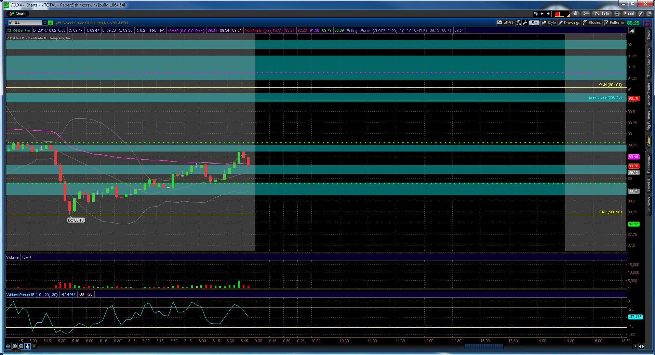Viewport: 655px width, 355px height.
Task: Click the last price 89.29 display
Action: point(633,23)
